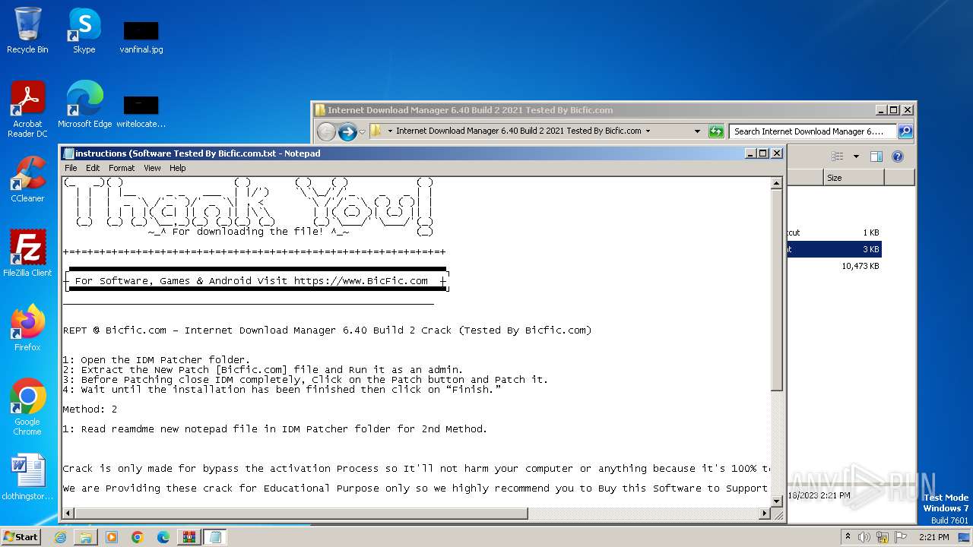The height and width of the screenshot is (547, 973).
Task: Show hidden tray icons arrow
Action: [848, 537]
